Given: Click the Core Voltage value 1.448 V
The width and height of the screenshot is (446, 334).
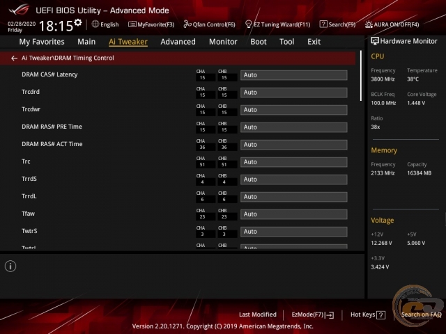Looking at the screenshot, I should tap(416, 103).
